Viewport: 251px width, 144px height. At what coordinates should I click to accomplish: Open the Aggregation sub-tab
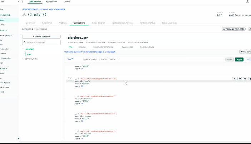click(128, 47)
